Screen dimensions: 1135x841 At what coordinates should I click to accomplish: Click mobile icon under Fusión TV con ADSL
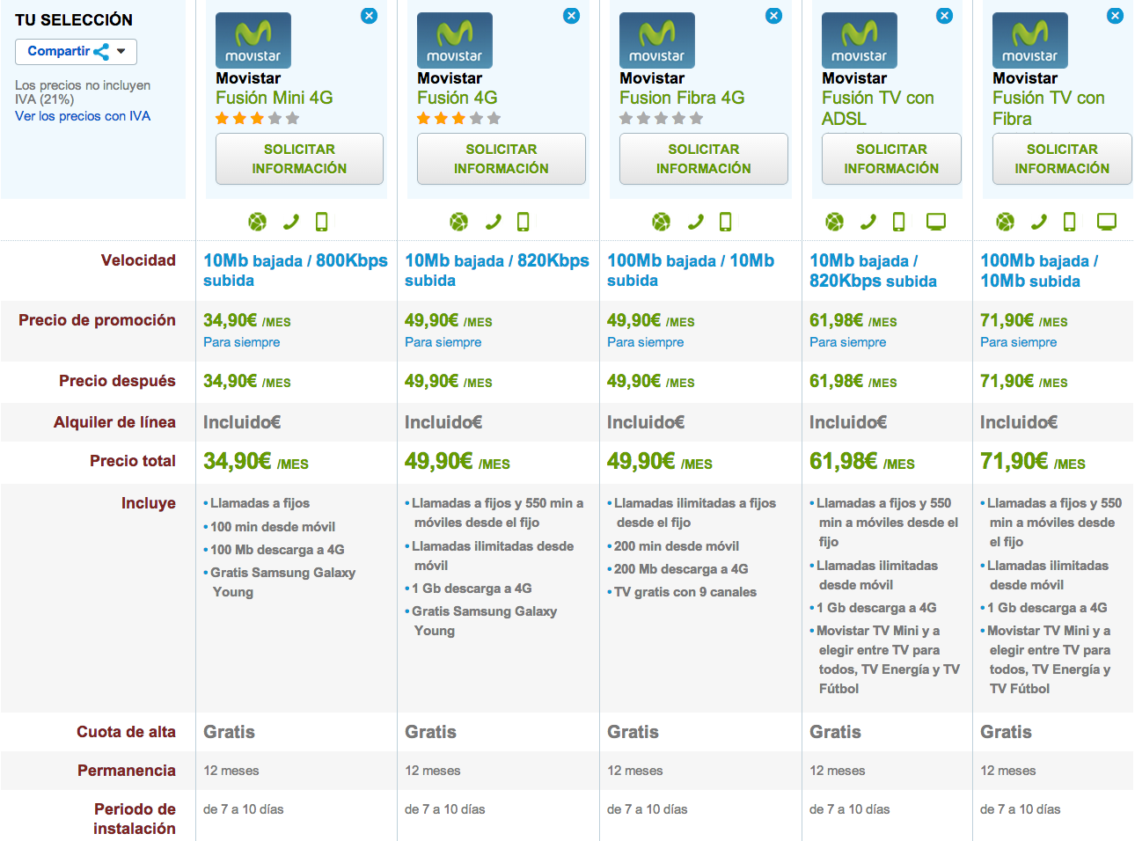tap(899, 222)
